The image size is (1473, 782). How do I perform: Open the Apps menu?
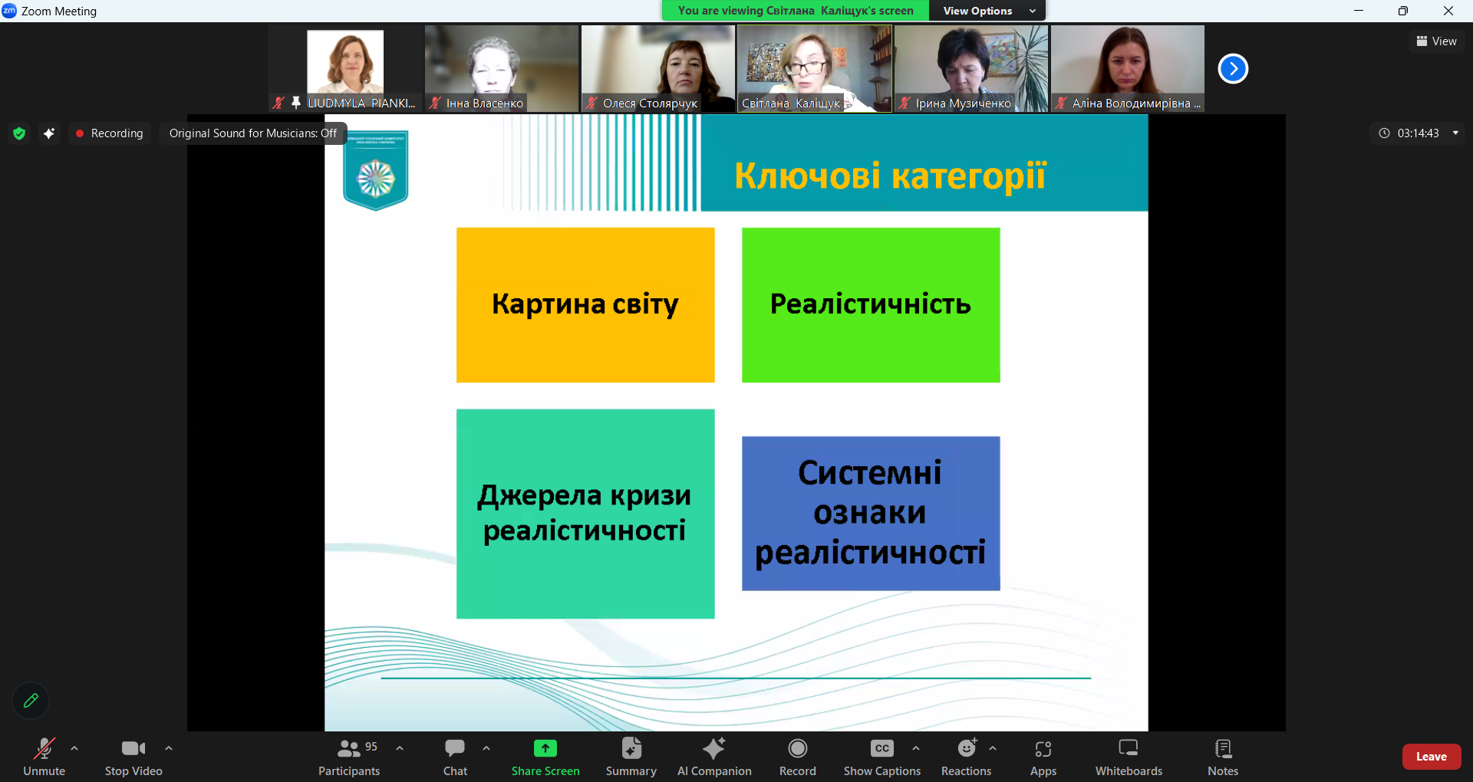click(1043, 756)
